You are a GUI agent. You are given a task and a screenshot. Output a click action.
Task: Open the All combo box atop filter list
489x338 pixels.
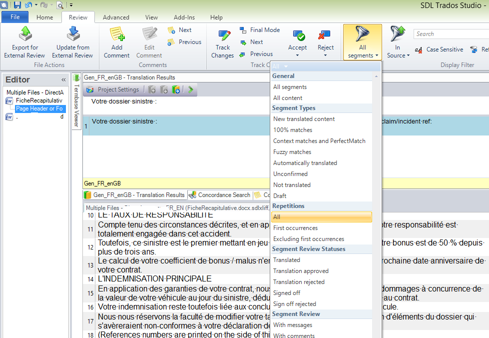click(x=326, y=66)
